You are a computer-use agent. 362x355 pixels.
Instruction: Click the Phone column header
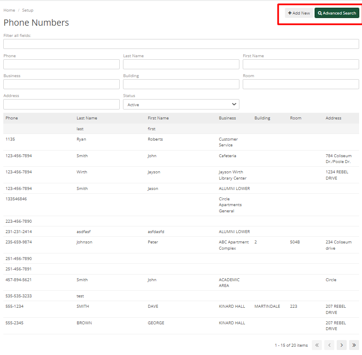[x=12, y=118]
